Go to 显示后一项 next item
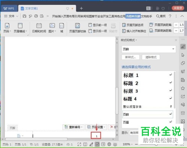The height and width of the screenshot is (148, 187). [x=98, y=31]
